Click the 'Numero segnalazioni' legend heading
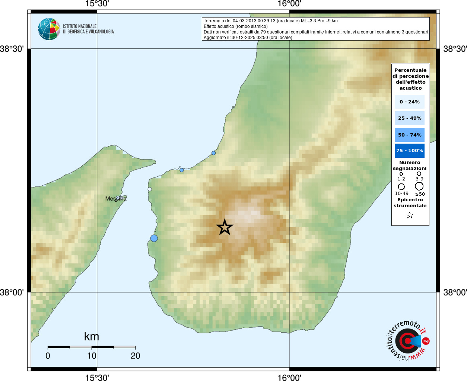467x381 pixels. (x=410, y=165)
